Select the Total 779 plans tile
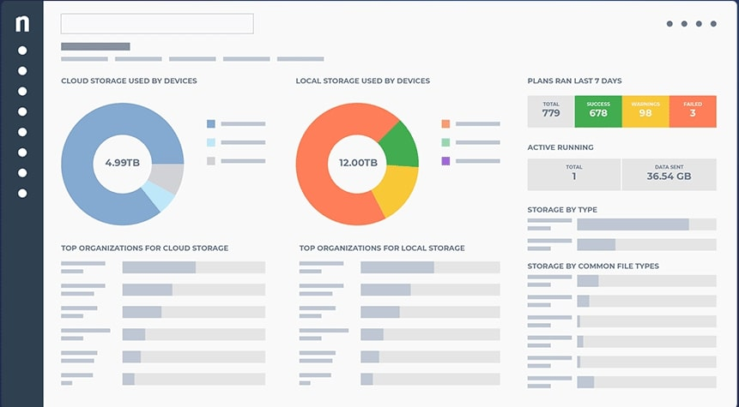 point(551,111)
